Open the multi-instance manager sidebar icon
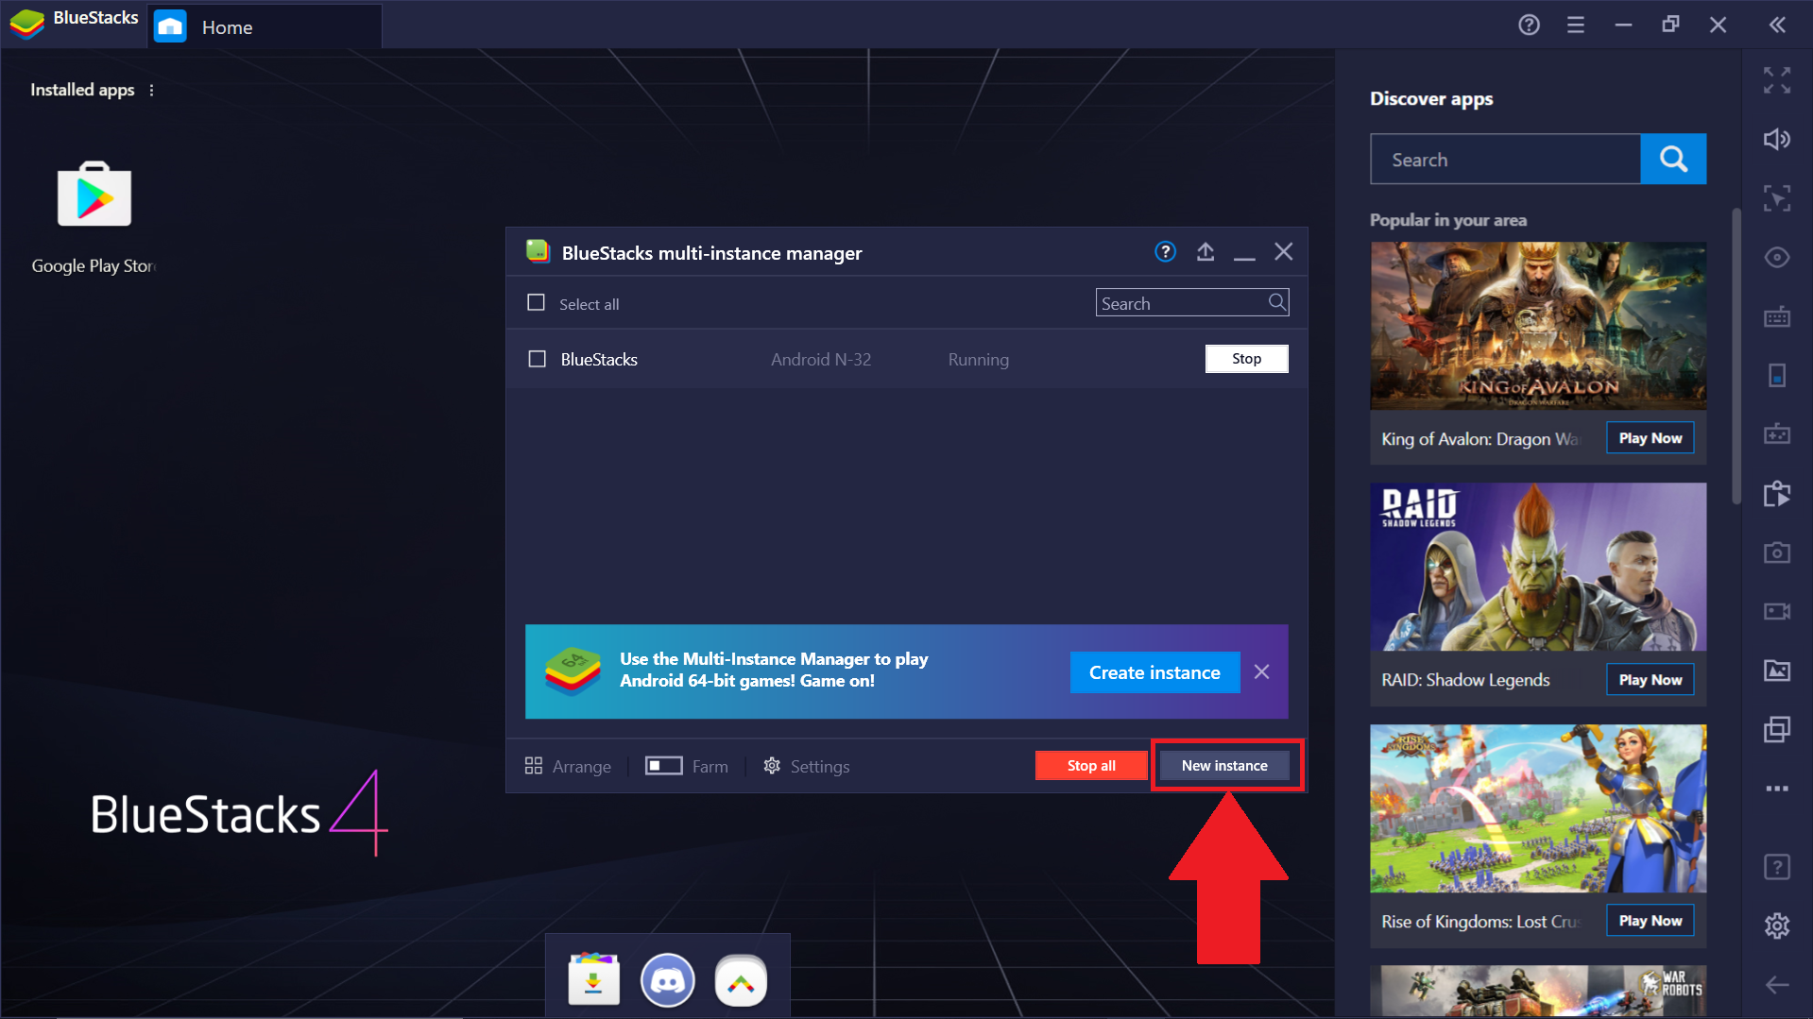 point(1777,729)
